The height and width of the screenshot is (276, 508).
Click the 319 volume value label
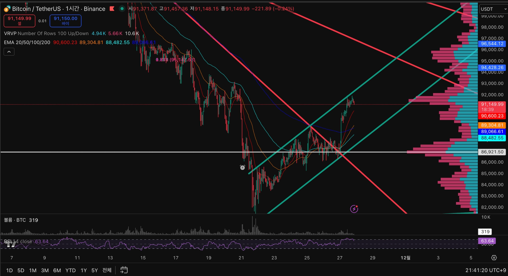[485, 232]
